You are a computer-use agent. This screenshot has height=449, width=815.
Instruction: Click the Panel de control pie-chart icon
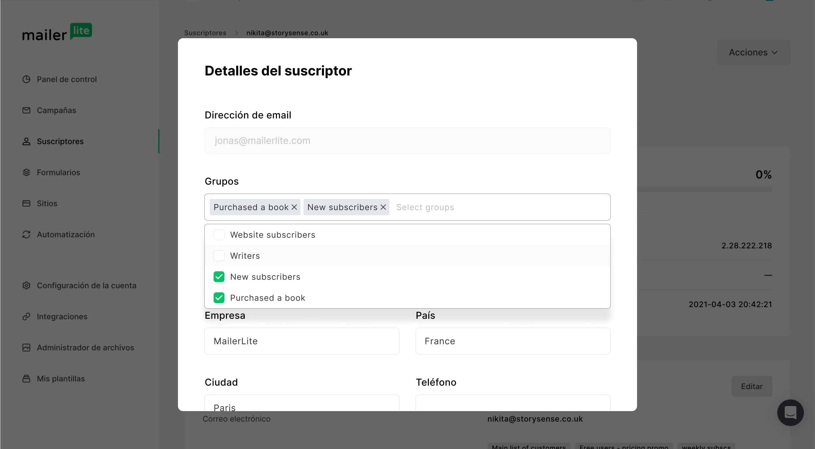point(26,79)
